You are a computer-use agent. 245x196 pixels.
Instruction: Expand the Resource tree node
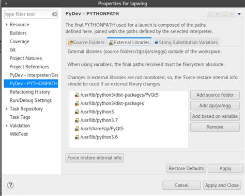pyautogui.click(x=7, y=25)
